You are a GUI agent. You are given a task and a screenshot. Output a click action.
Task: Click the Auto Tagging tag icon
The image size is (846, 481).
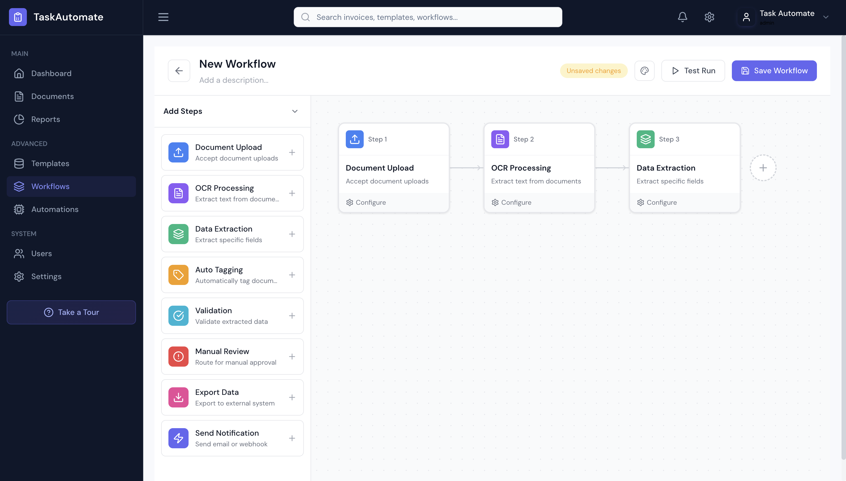pyautogui.click(x=178, y=275)
